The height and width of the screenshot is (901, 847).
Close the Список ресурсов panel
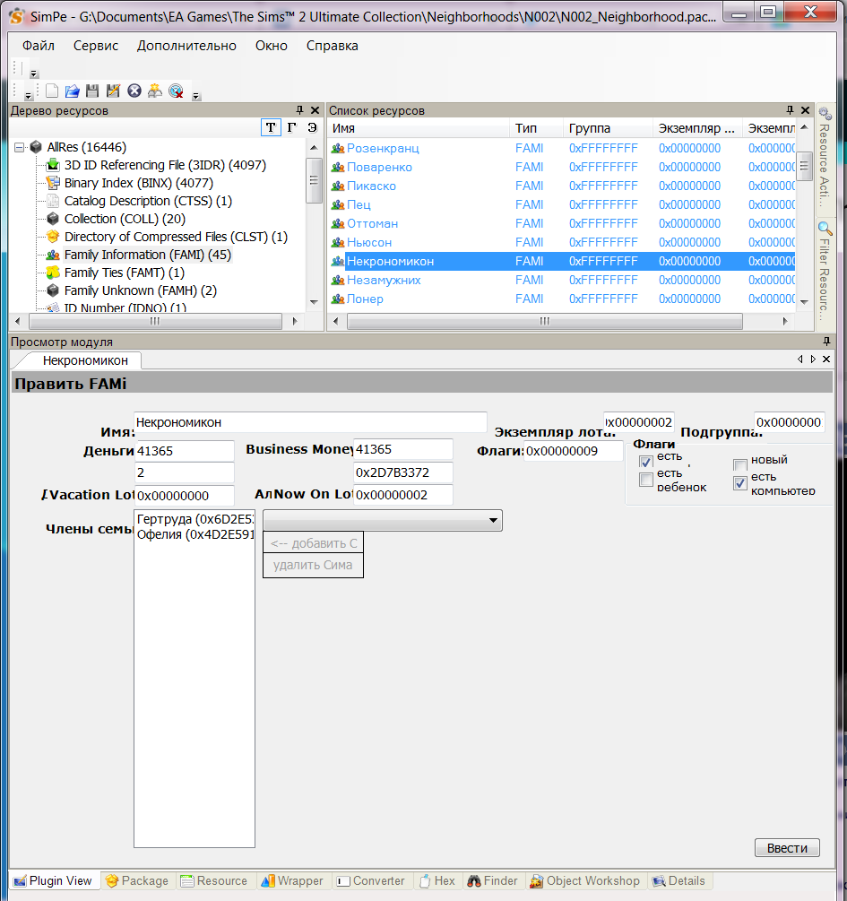click(x=804, y=110)
